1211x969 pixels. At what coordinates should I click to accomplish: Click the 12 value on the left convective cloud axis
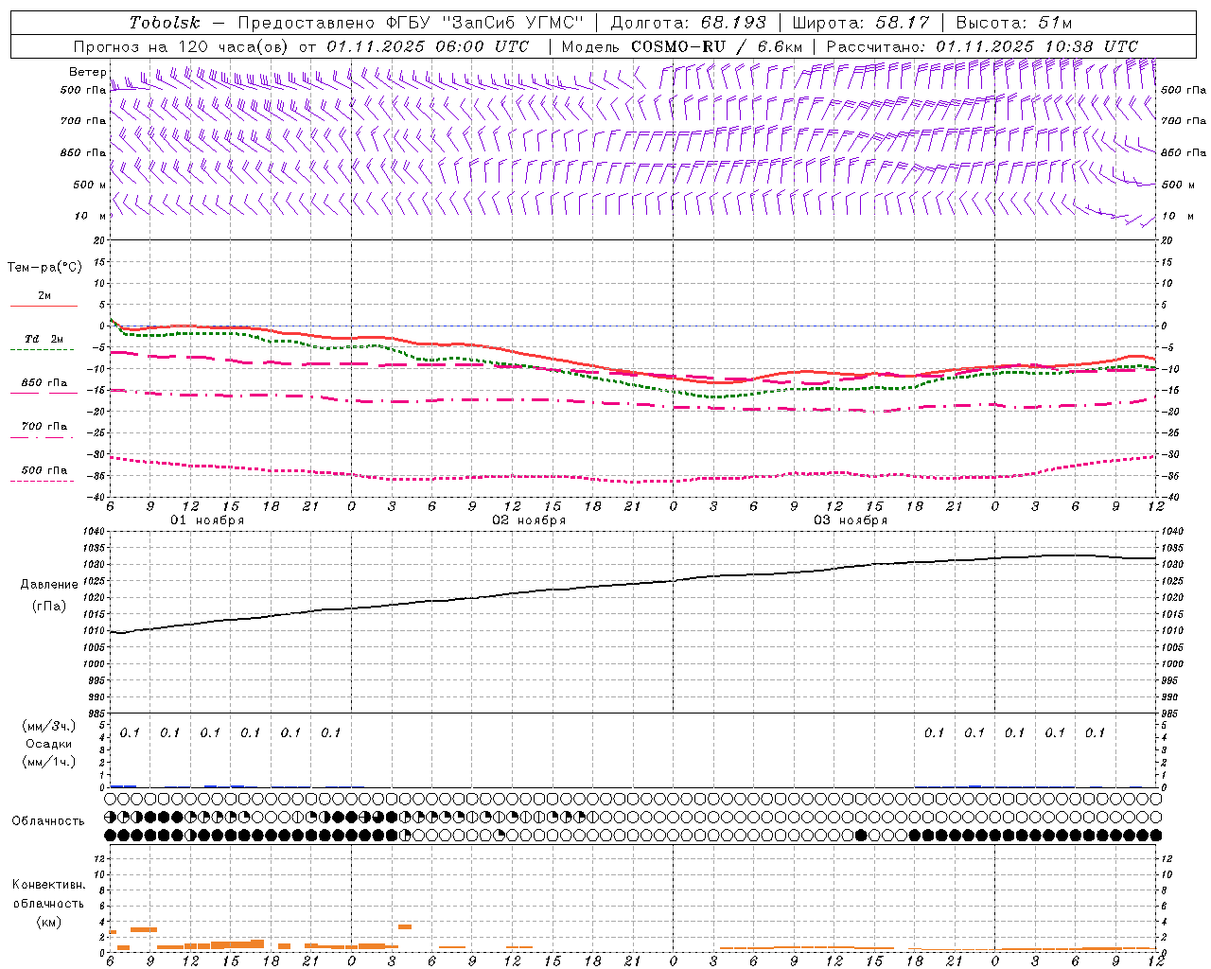pyautogui.click(x=101, y=858)
